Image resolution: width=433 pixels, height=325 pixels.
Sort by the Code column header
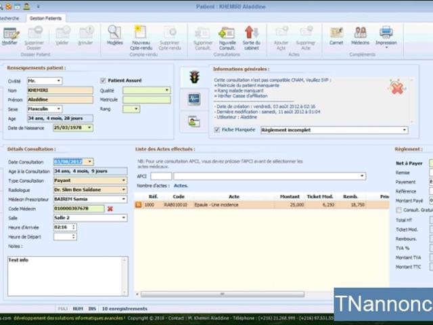click(179, 196)
